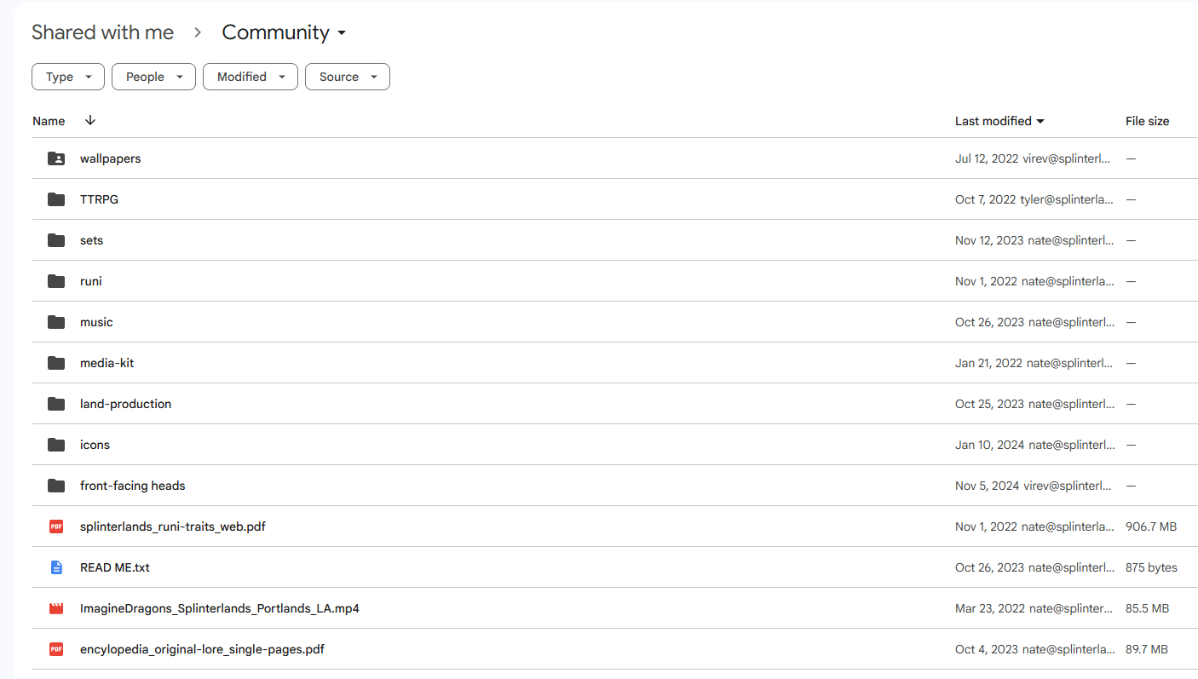Expand the Community folder menu

pos(285,32)
